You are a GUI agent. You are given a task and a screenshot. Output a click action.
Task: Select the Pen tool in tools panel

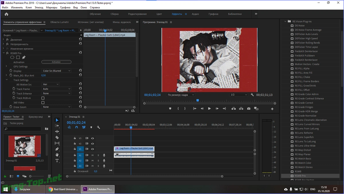click(x=57, y=149)
